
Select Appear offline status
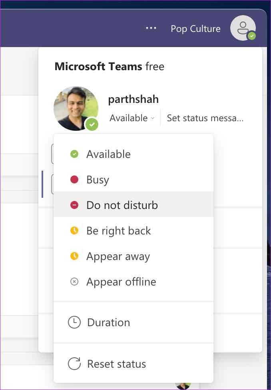pyautogui.click(x=134, y=282)
